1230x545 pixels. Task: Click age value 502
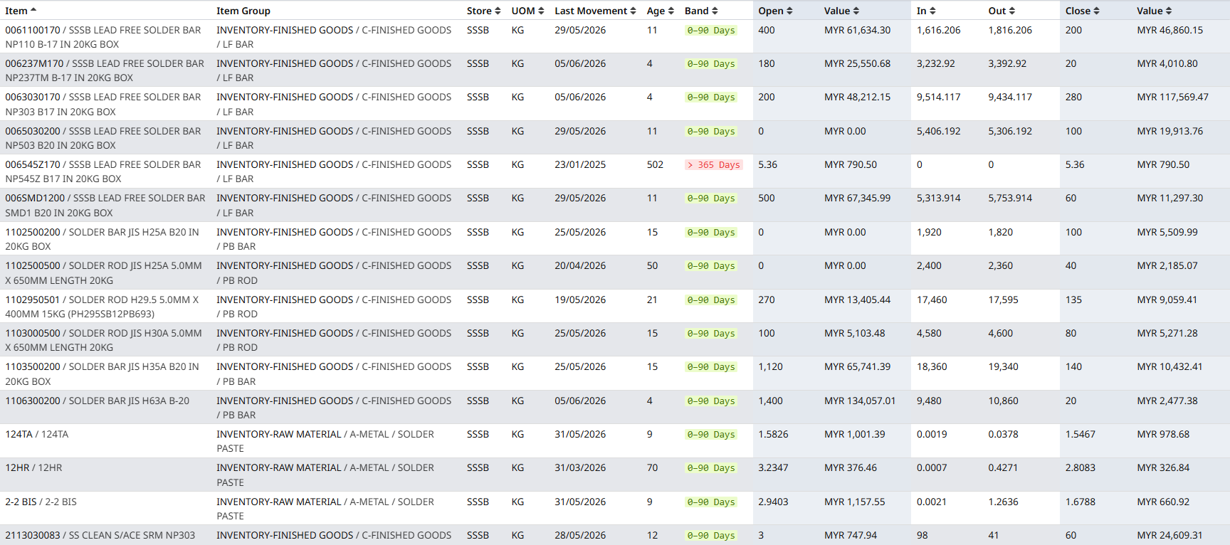pyautogui.click(x=655, y=164)
